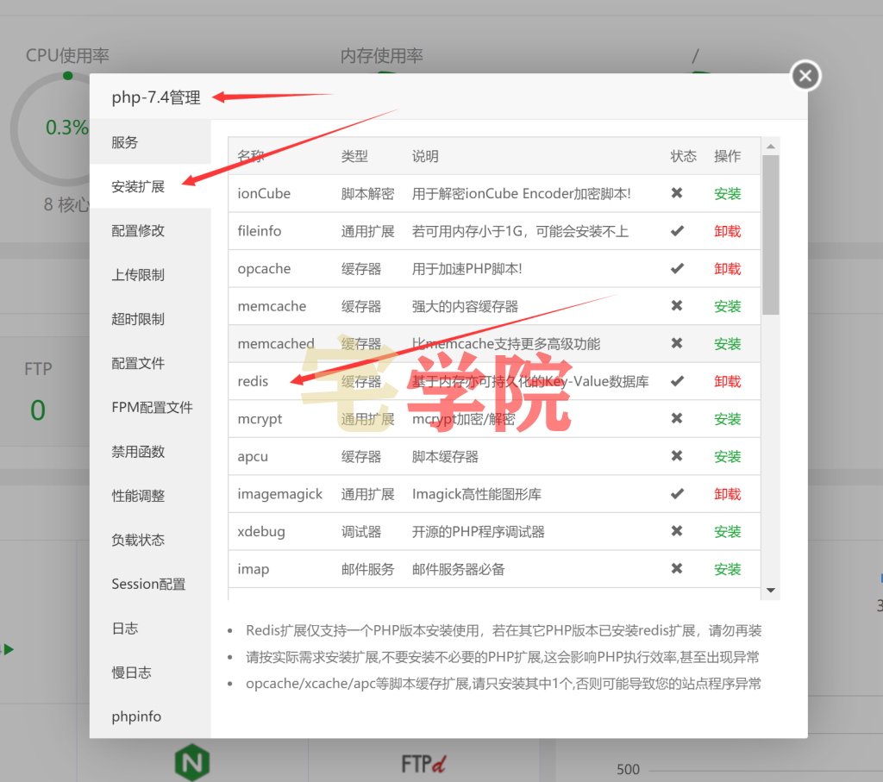
Task: Install the xdebug extension
Action: 727,531
